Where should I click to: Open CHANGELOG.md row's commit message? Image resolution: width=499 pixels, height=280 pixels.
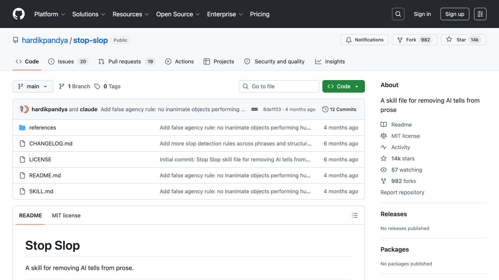click(x=235, y=143)
